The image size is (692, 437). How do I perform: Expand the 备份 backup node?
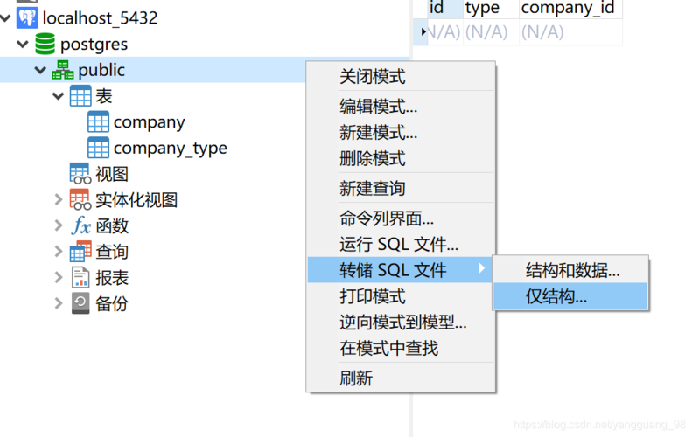click(x=59, y=303)
